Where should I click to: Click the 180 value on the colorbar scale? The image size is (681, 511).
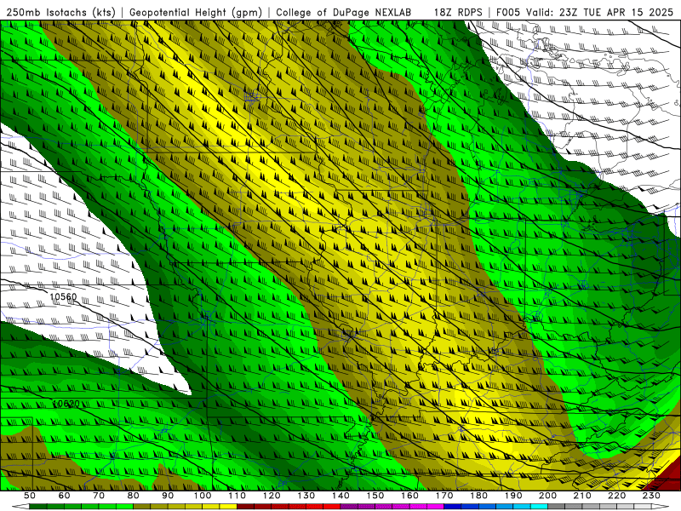[479, 496]
